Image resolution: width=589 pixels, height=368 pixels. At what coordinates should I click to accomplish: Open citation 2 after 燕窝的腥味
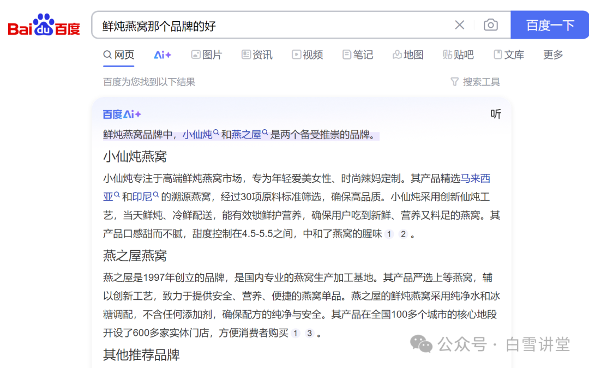403,234
